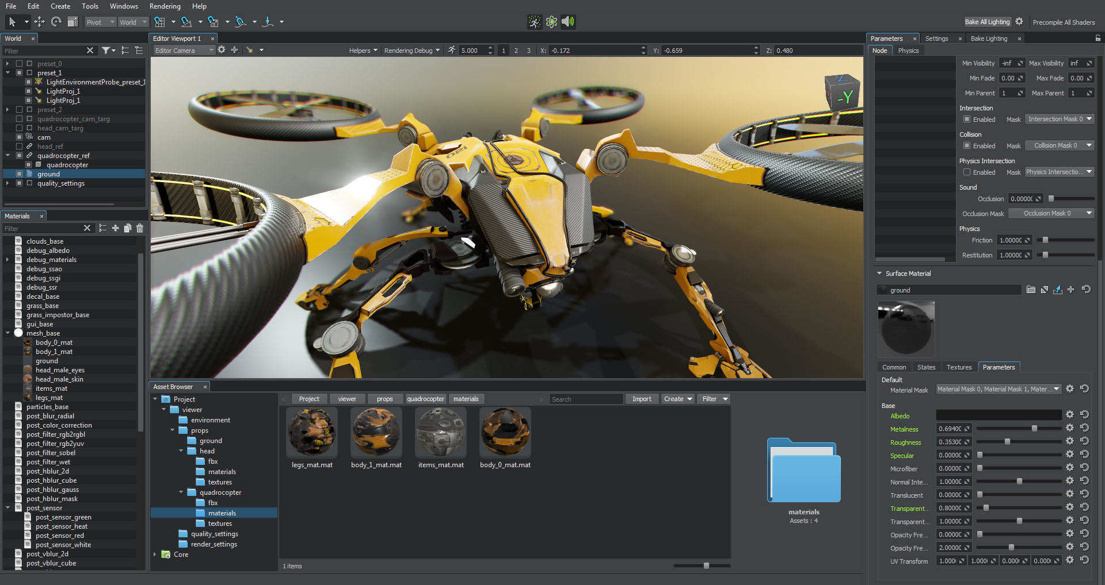Image resolution: width=1105 pixels, height=585 pixels.
Task: Select the Rotate manipulator tool
Action: (x=56, y=22)
